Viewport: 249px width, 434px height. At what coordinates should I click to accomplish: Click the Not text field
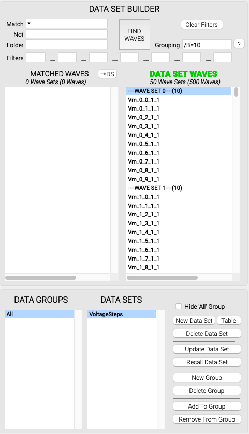pos(67,34)
